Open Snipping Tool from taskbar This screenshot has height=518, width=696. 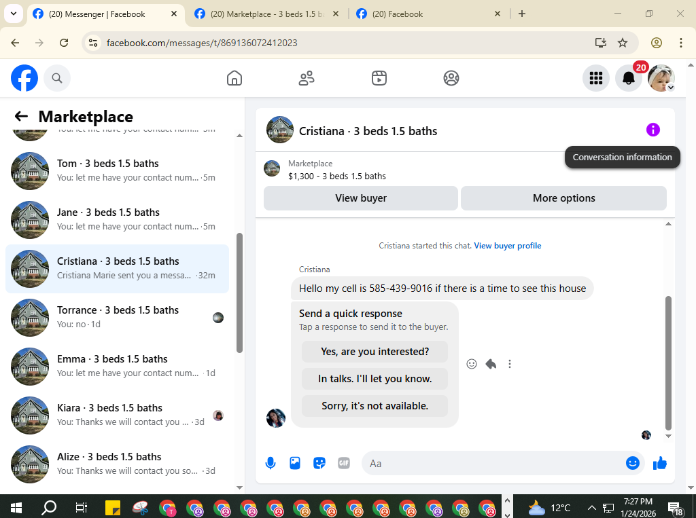click(140, 507)
